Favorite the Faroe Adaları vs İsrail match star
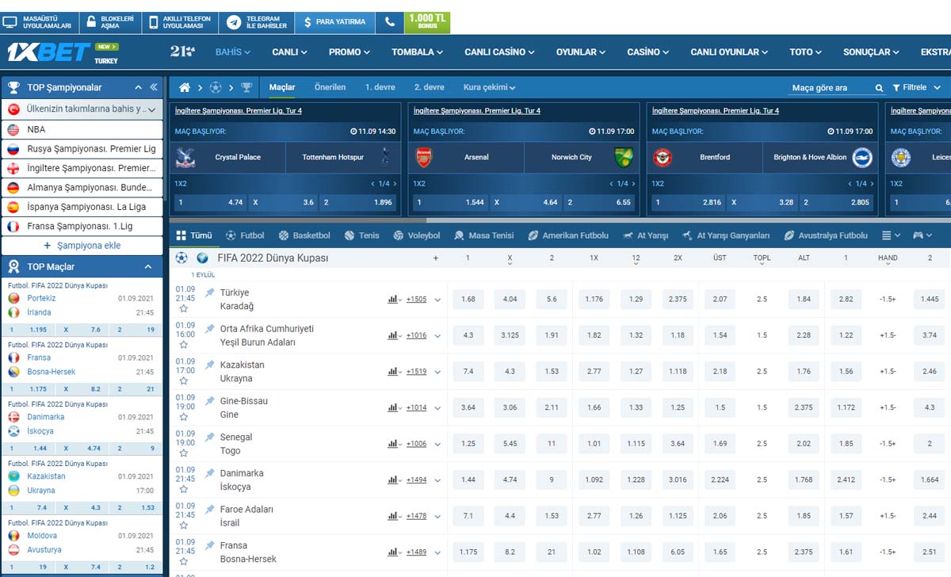This screenshot has width=951, height=577. coord(184,525)
